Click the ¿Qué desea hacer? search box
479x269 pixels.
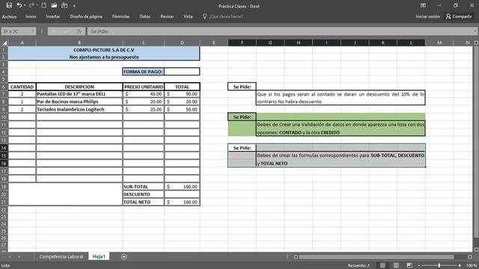pyautogui.click(x=226, y=16)
